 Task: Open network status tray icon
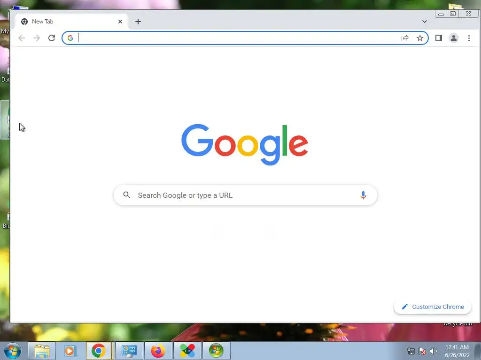click(x=411, y=351)
